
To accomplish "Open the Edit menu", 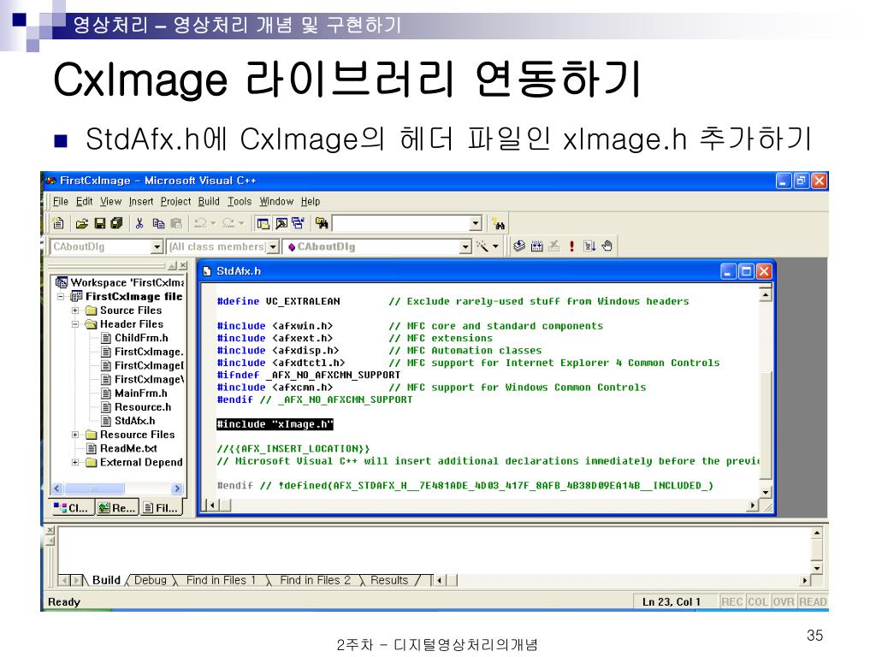I will point(85,202).
